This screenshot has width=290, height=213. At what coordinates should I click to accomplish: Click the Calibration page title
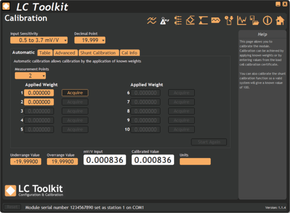click(26, 18)
